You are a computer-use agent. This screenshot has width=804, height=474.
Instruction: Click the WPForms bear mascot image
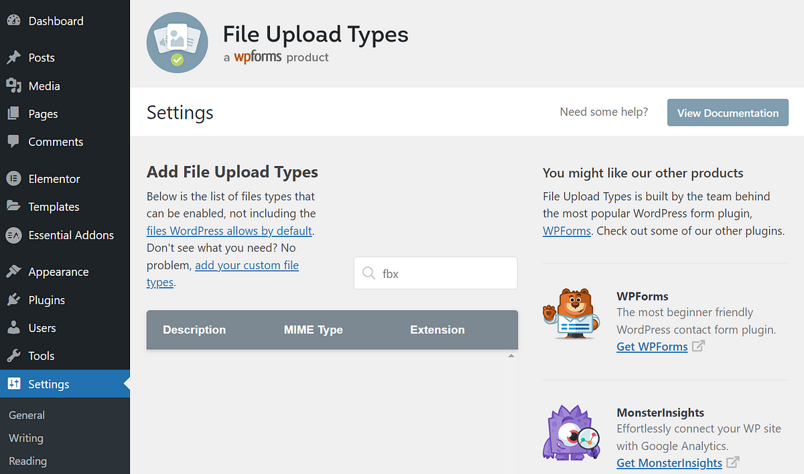[570, 314]
